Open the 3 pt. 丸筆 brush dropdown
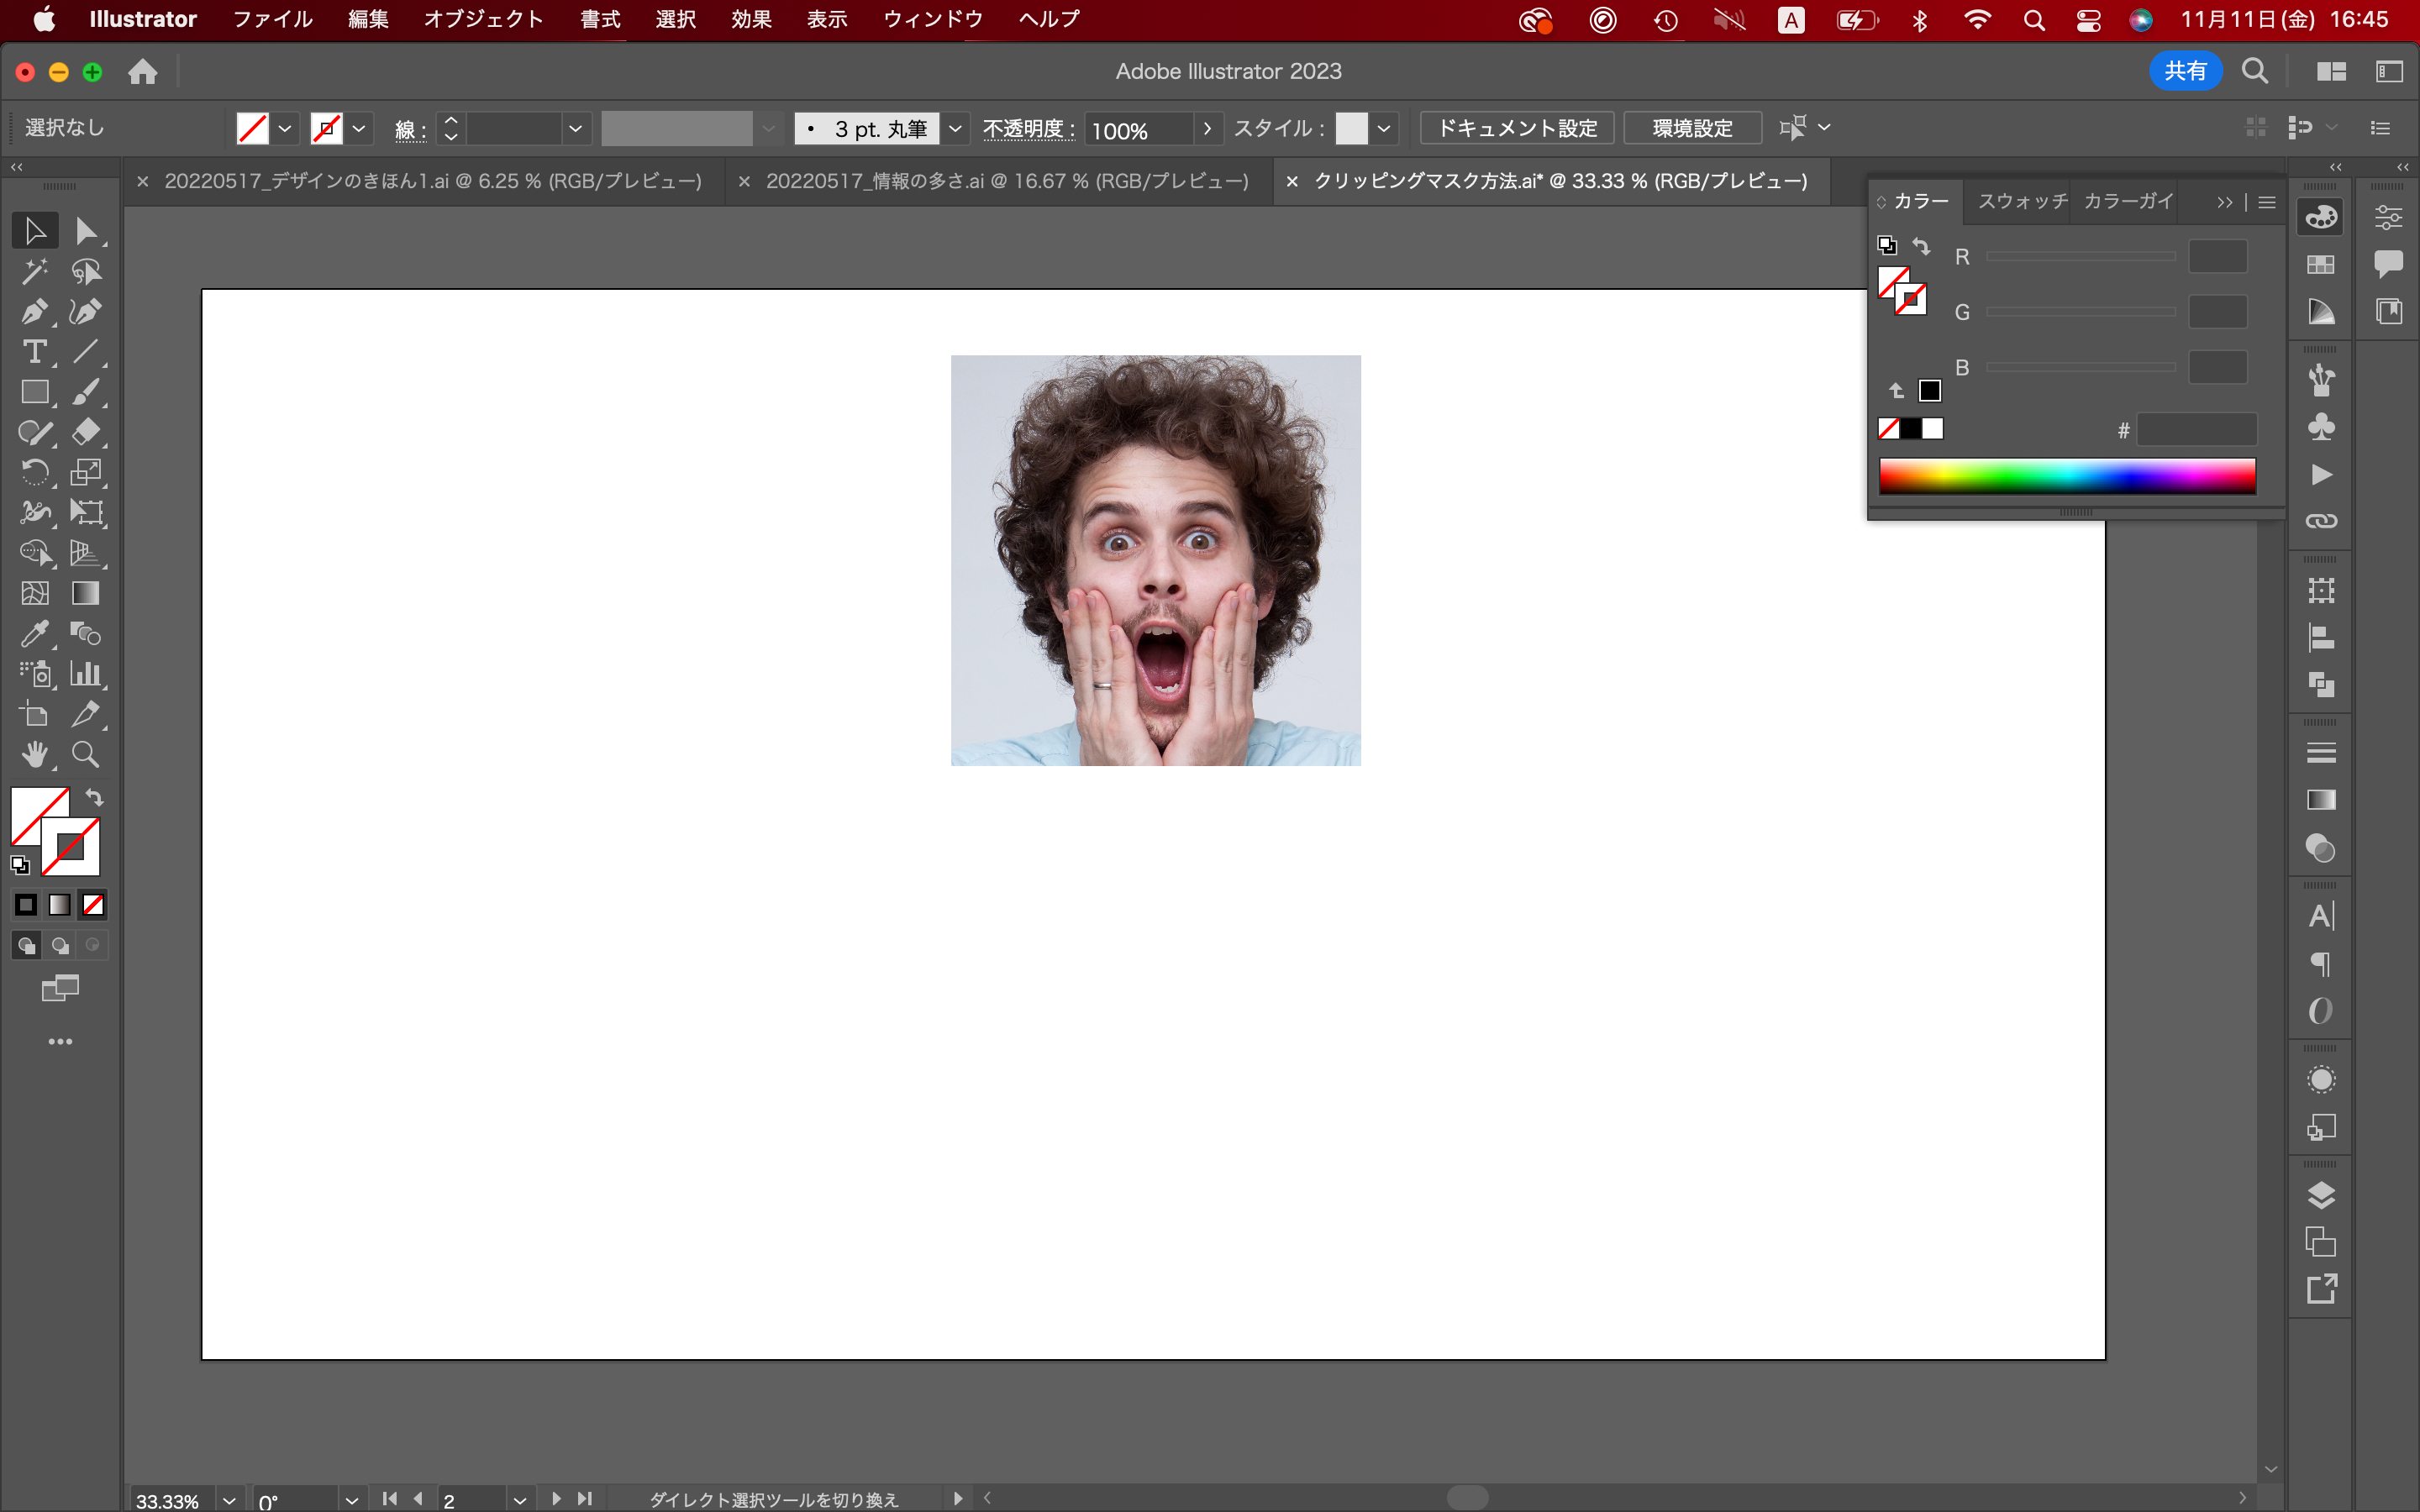 pos(955,128)
